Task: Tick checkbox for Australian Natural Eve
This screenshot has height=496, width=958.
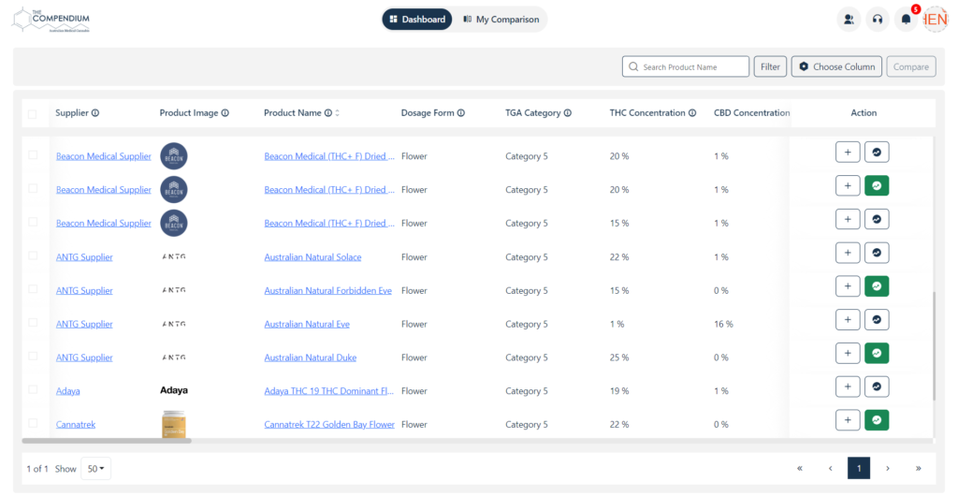Action: tap(33, 323)
